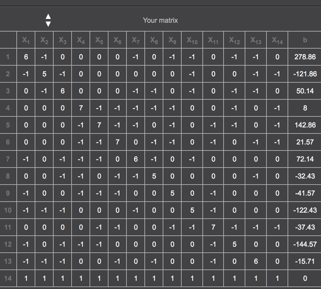Viewport: 321px width, 289px height.
Task: Edit the b value 142.86
Action: click(x=305, y=125)
